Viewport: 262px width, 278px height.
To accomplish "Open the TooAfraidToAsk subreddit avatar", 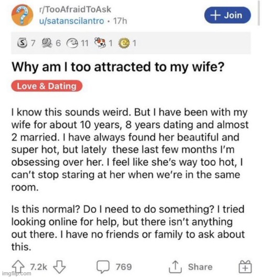I will [x=22, y=15].
